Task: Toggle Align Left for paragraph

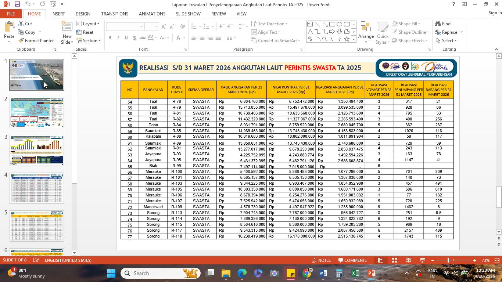Action: point(194,38)
